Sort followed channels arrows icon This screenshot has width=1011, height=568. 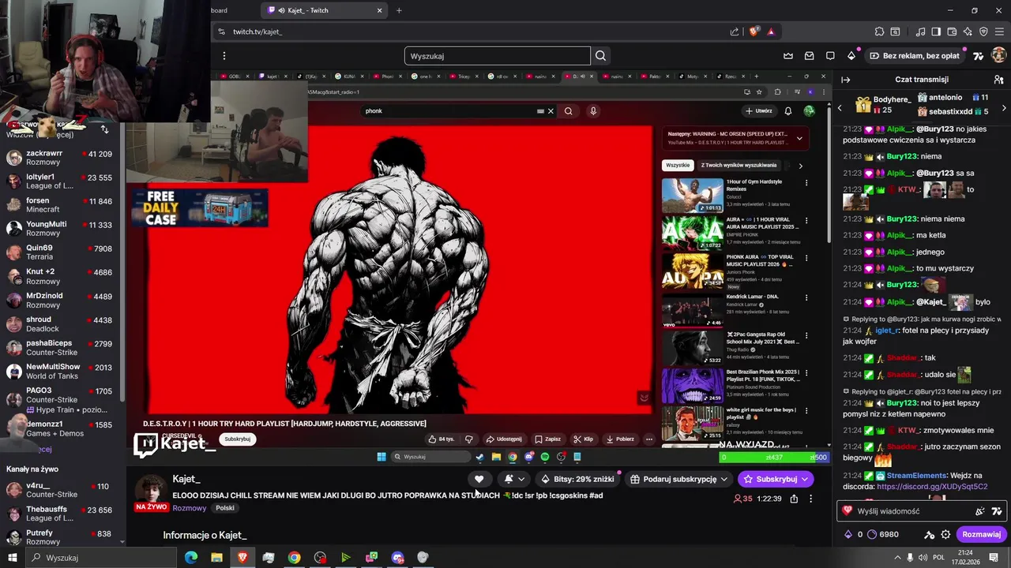coord(104,129)
